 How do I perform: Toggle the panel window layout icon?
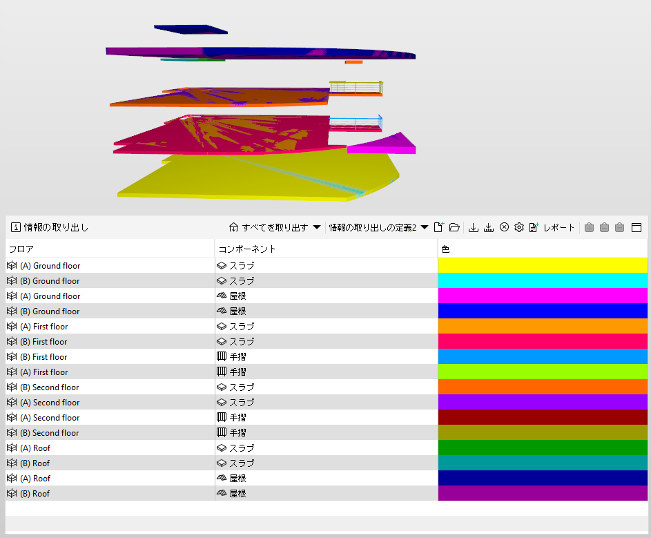pos(637,227)
